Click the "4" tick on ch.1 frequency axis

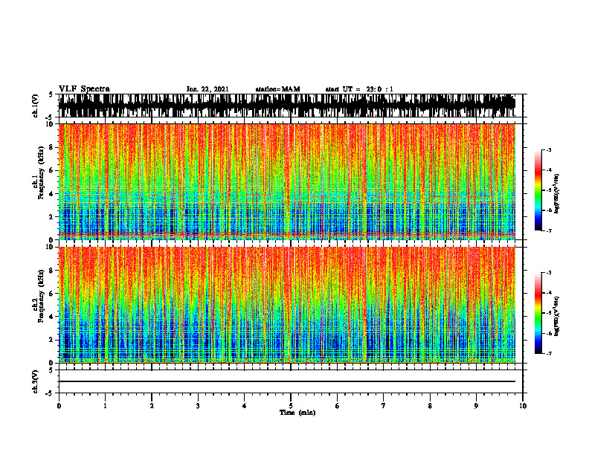(x=53, y=194)
